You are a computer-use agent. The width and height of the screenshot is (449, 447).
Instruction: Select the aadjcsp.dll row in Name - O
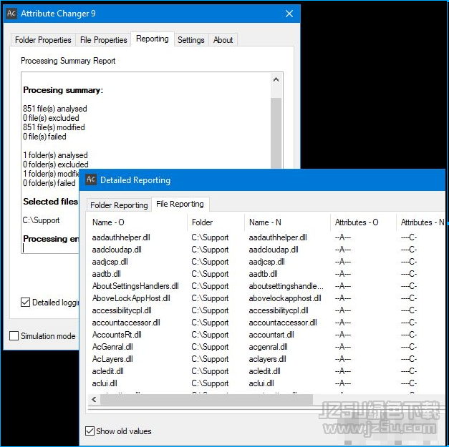110,262
